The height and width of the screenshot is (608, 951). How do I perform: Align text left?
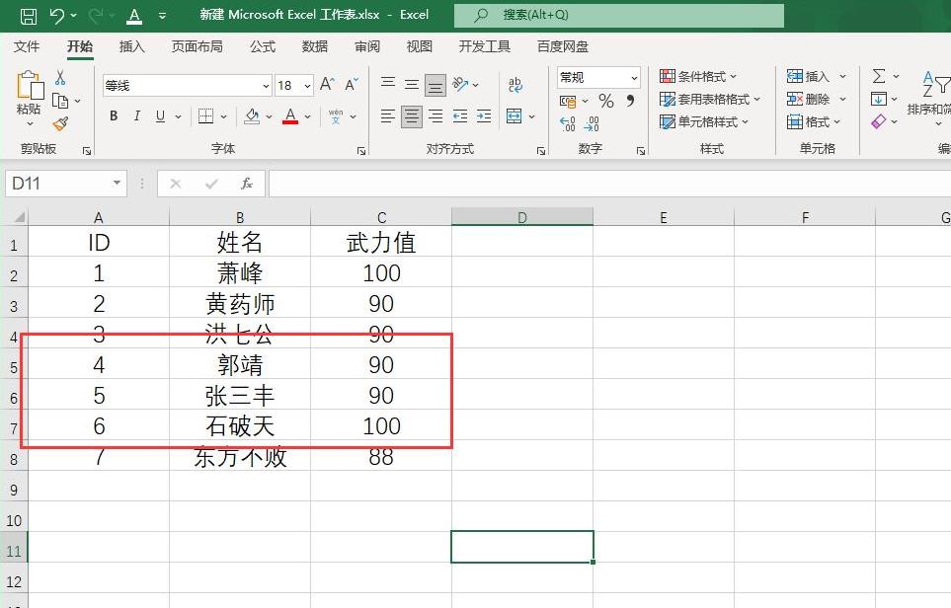click(388, 115)
